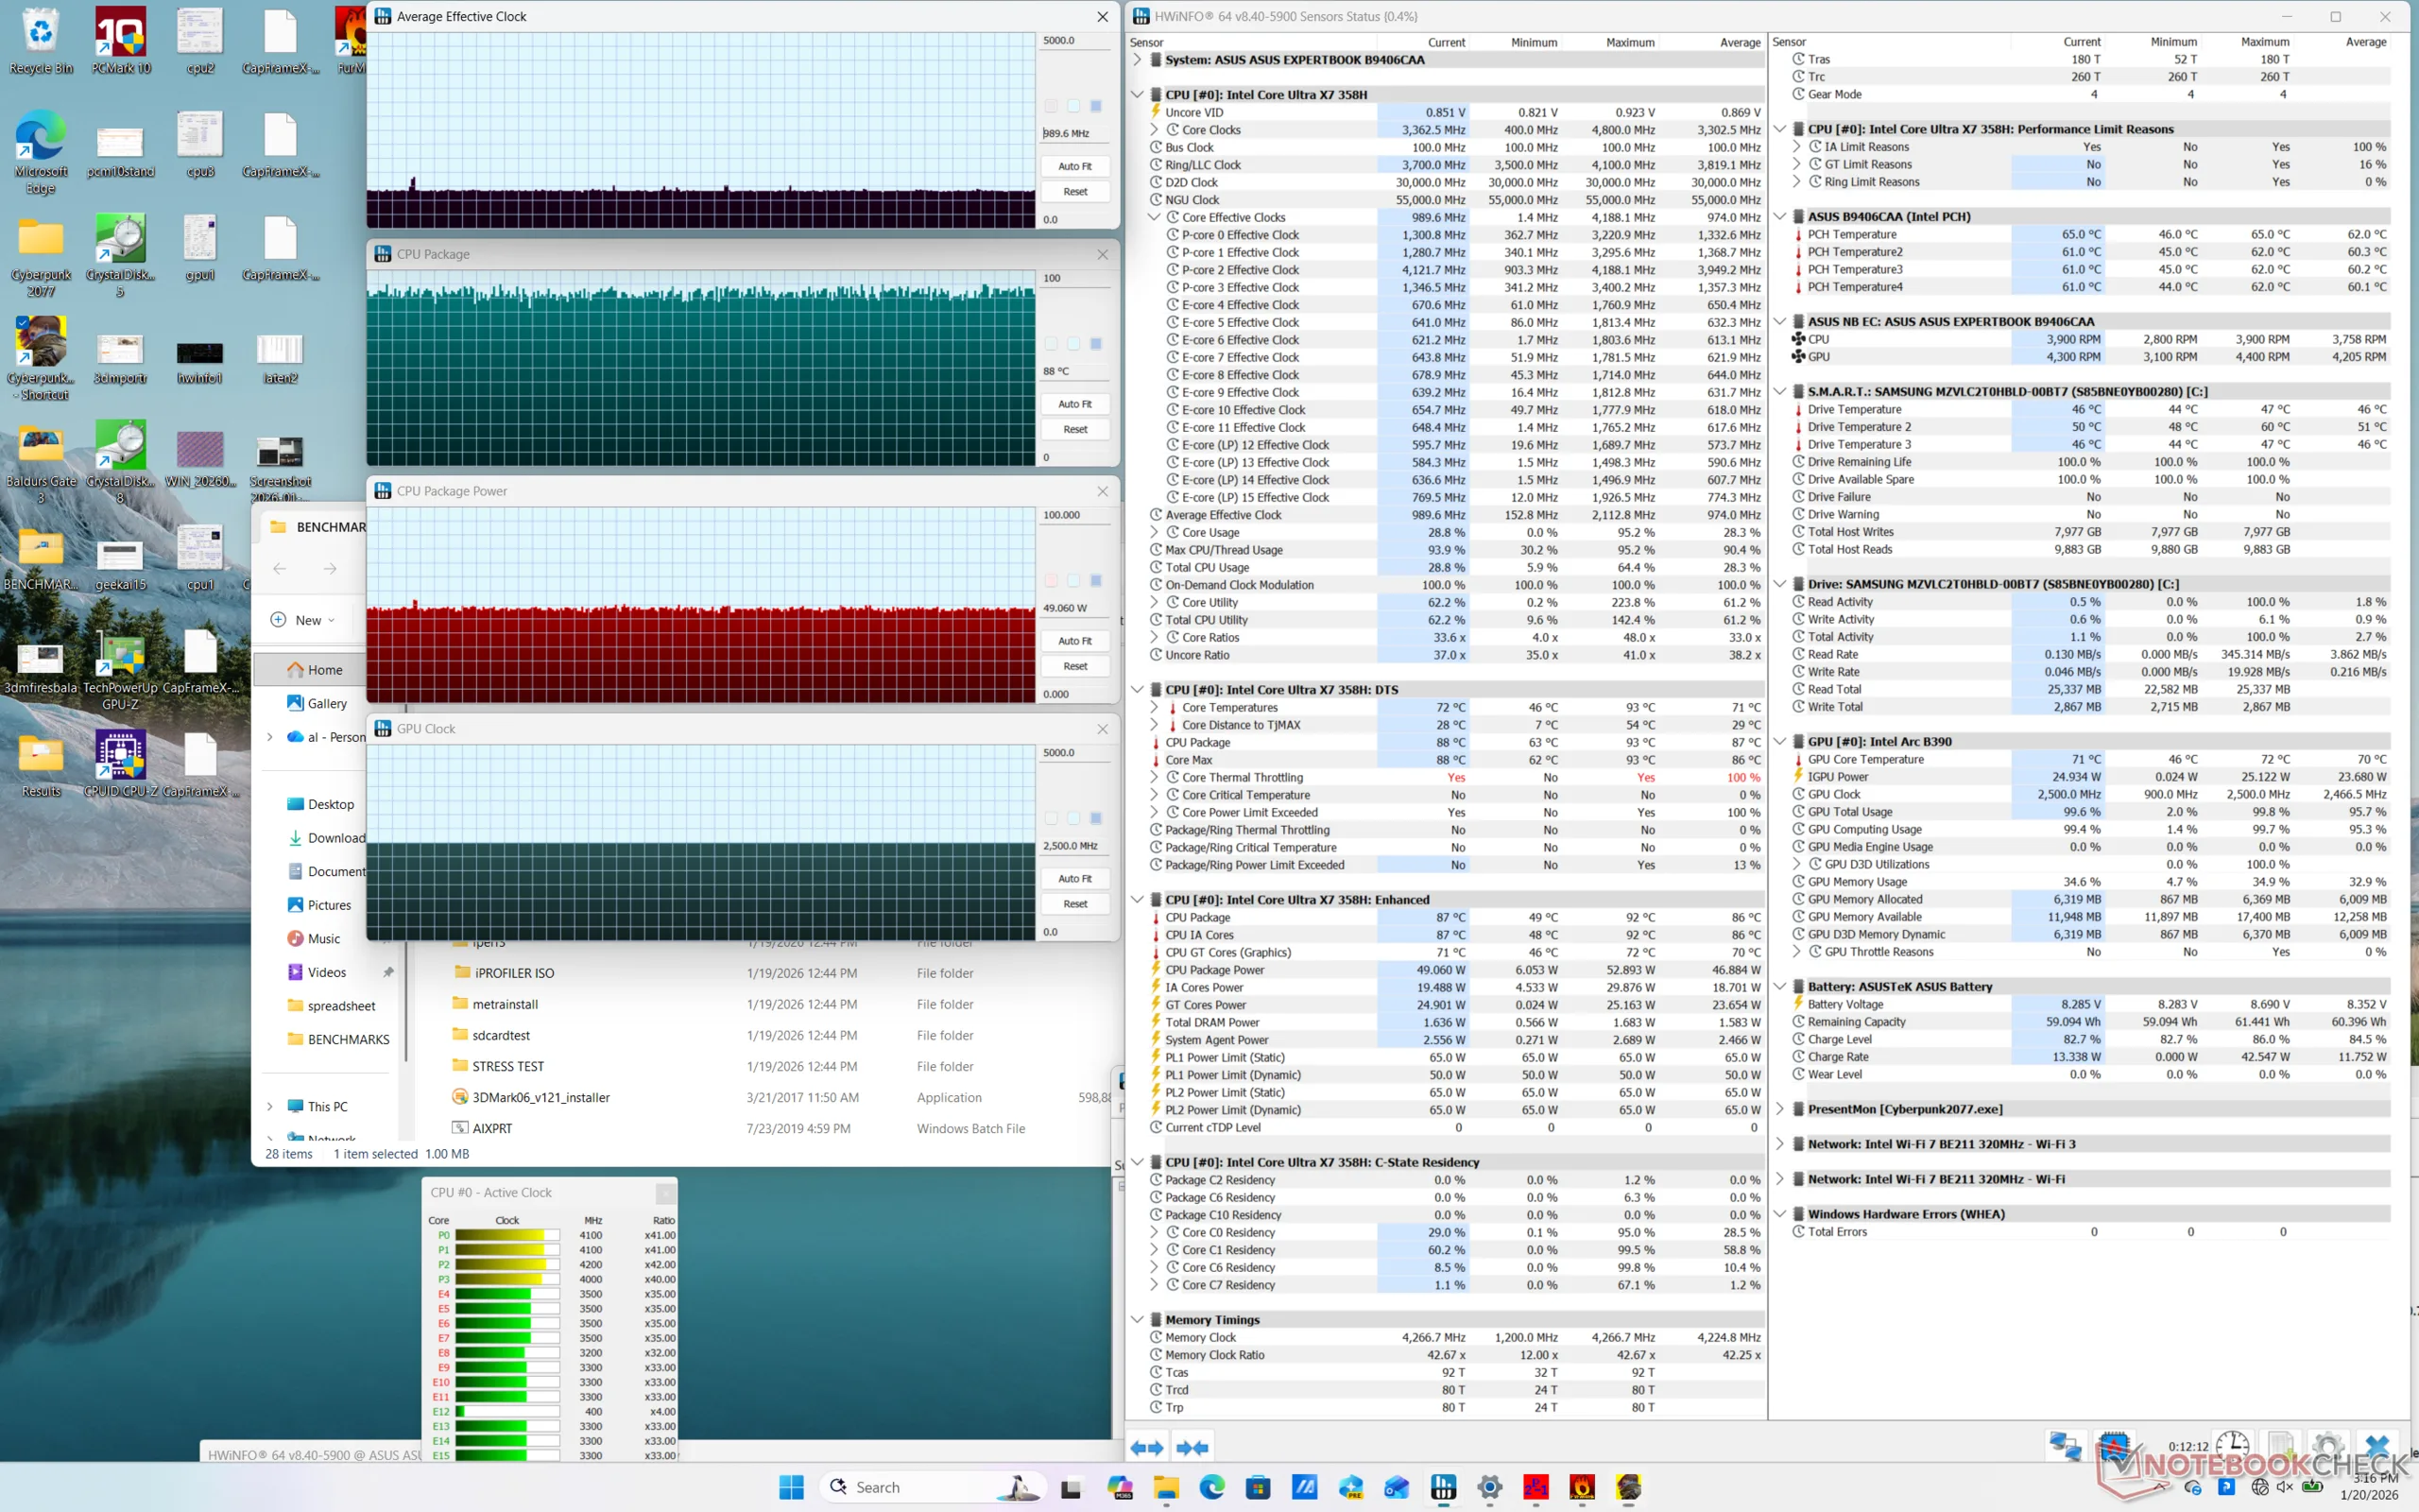Click Reset in the GPU Clock graph
The width and height of the screenshot is (2419, 1512).
(1074, 904)
